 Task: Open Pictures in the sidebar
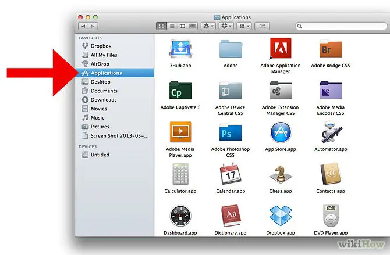click(115, 127)
